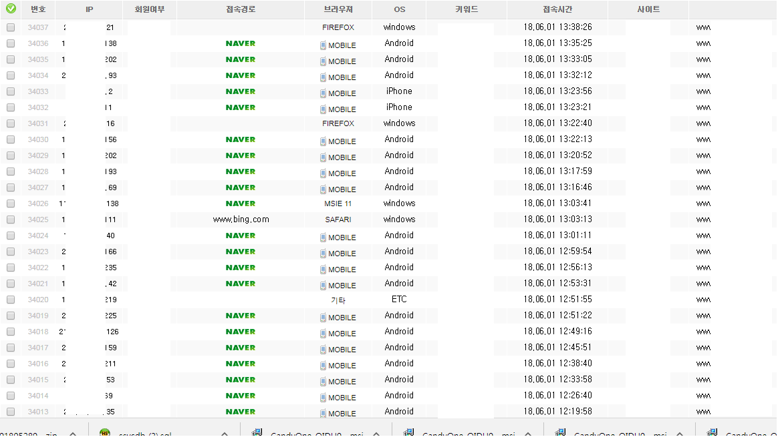The width and height of the screenshot is (778, 437).
Task: Click the mobile phone icon in row 34017
Action: [x=323, y=350]
